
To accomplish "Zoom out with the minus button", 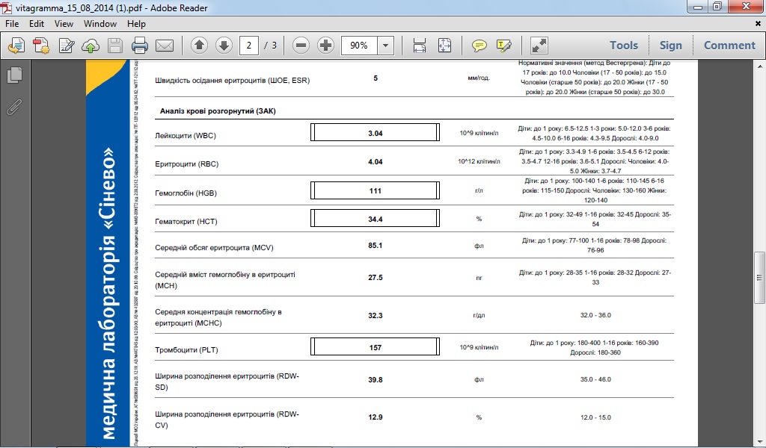I will (301, 46).
